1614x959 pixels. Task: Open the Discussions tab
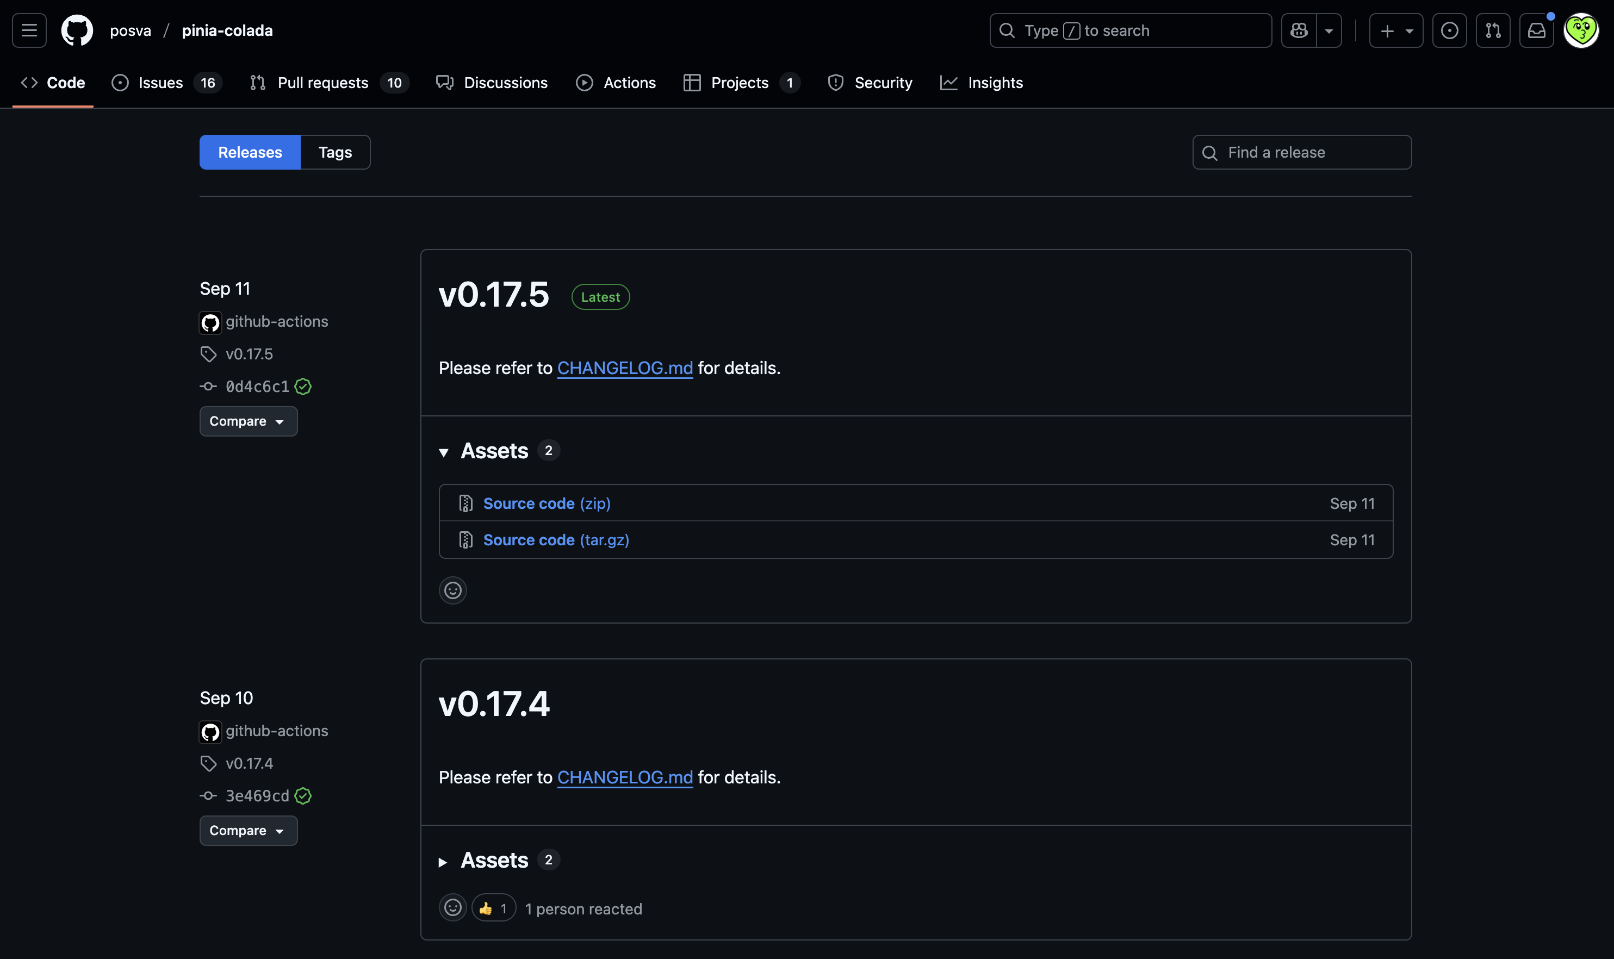tap(492, 83)
